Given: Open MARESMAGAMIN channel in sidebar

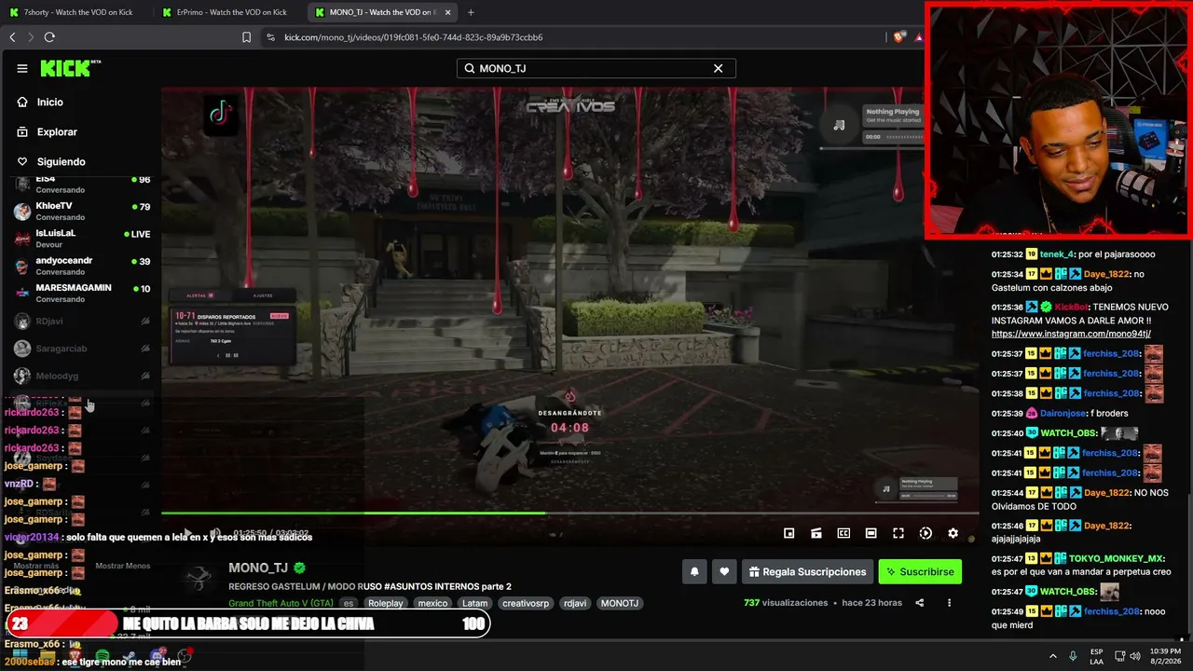Looking at the screenshot, I should pos(82,293).
